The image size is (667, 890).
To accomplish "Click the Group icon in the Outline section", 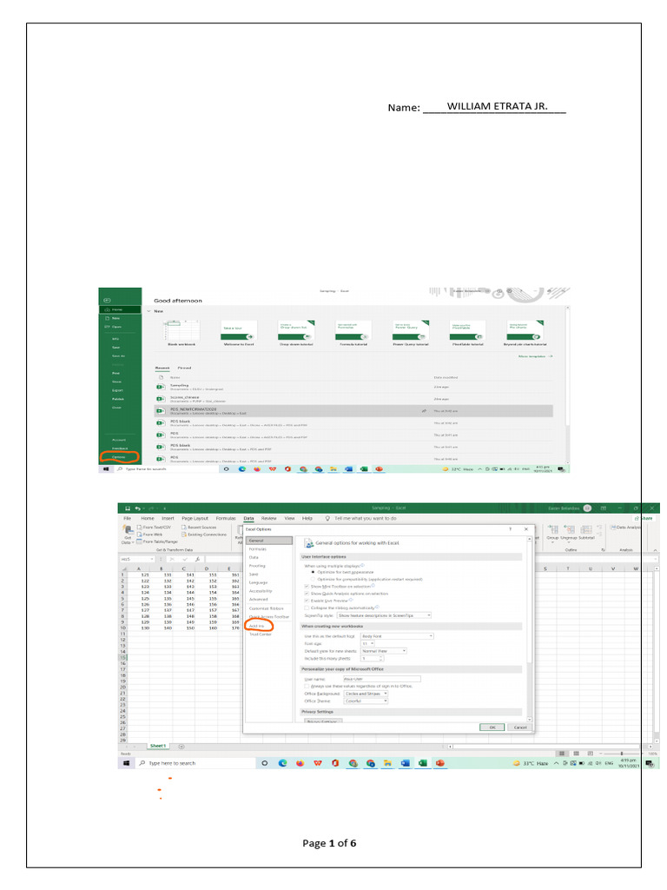I will [552, 532].
